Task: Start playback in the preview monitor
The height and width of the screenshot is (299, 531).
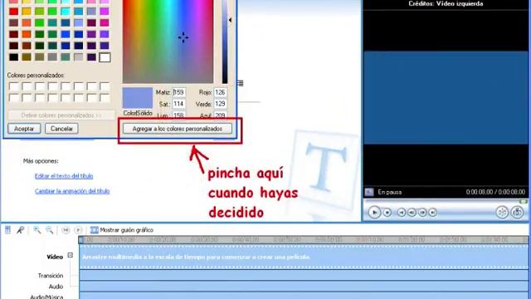Action: pyautogui.click(x=374, y=213)
